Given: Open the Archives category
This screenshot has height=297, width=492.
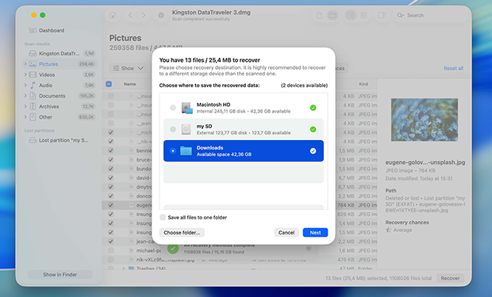Looking at the screenshot, I should [x=60, y=106].
